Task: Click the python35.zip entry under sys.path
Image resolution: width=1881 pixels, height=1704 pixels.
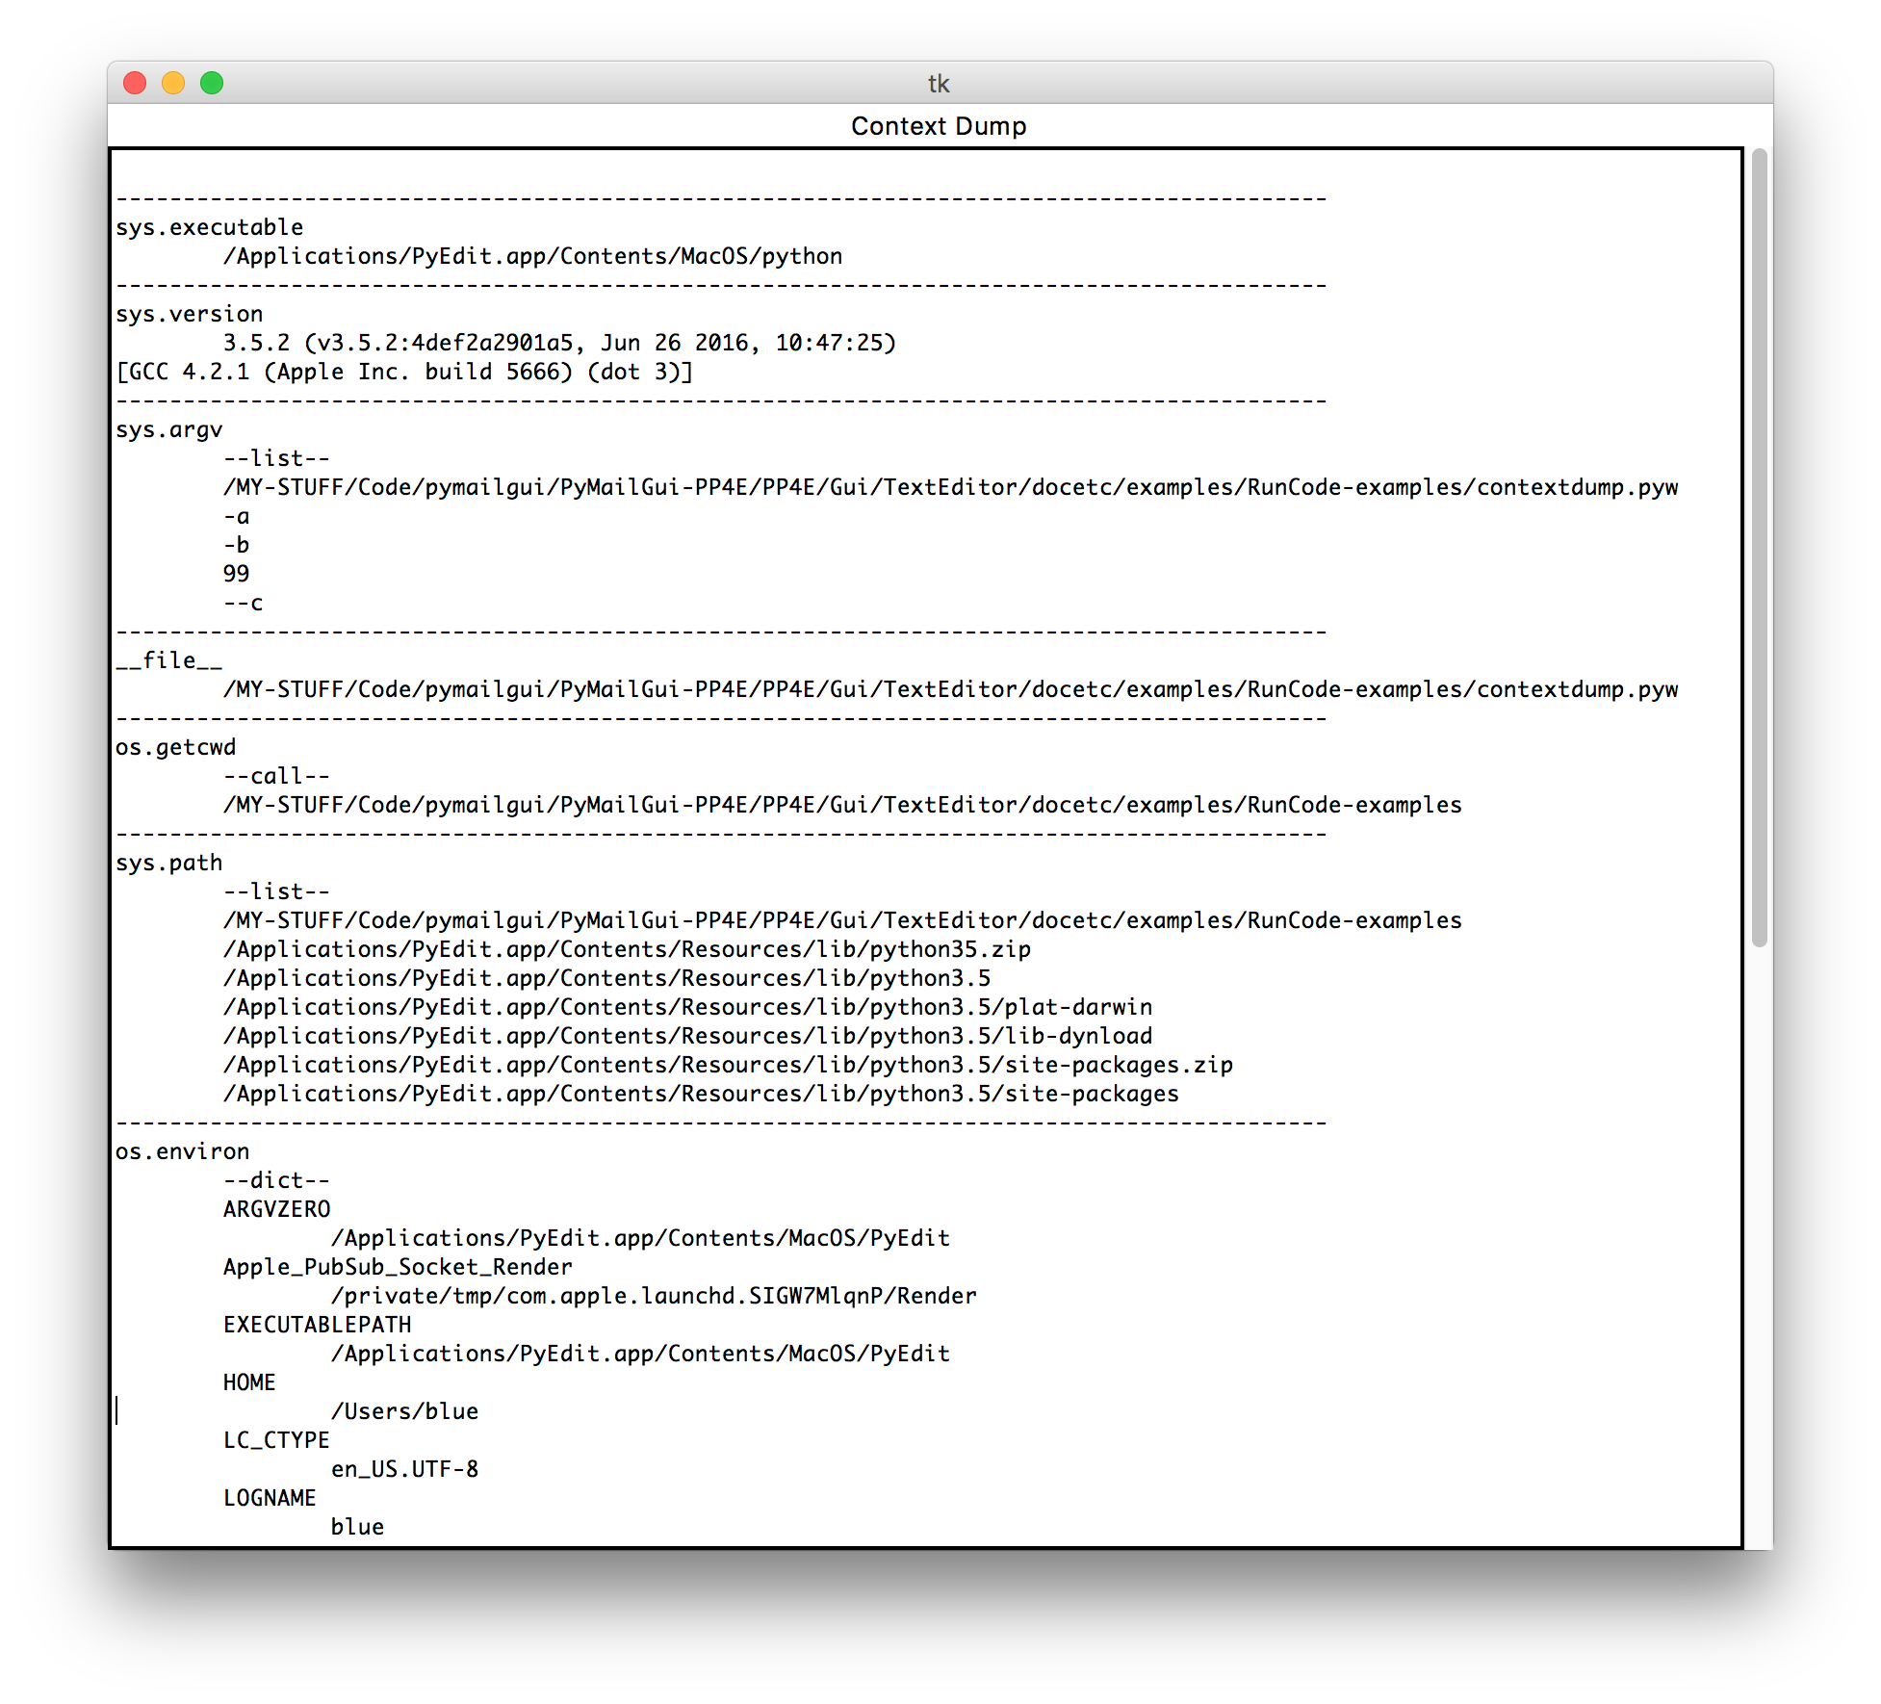Action: [x=626, y=948]
